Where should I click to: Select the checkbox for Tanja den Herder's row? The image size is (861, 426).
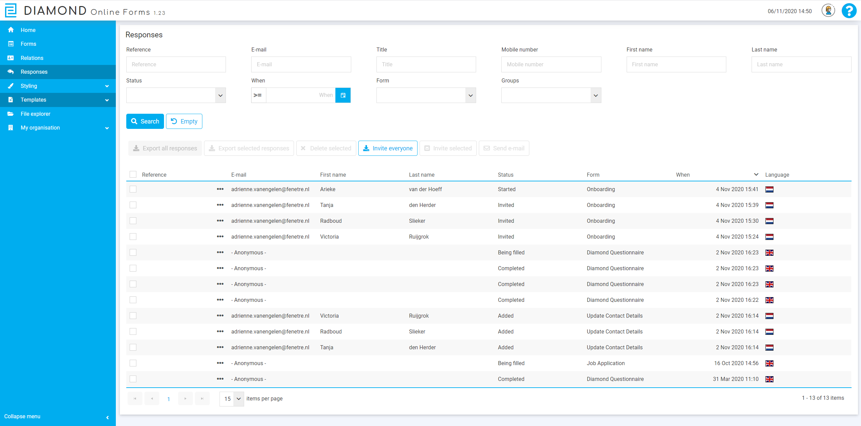coord(133,205)
